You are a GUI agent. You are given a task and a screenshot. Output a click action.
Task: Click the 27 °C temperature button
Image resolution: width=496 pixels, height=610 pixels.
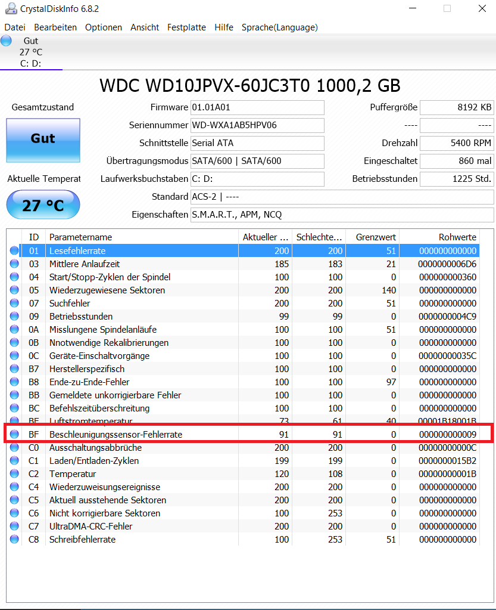point(43,205)
